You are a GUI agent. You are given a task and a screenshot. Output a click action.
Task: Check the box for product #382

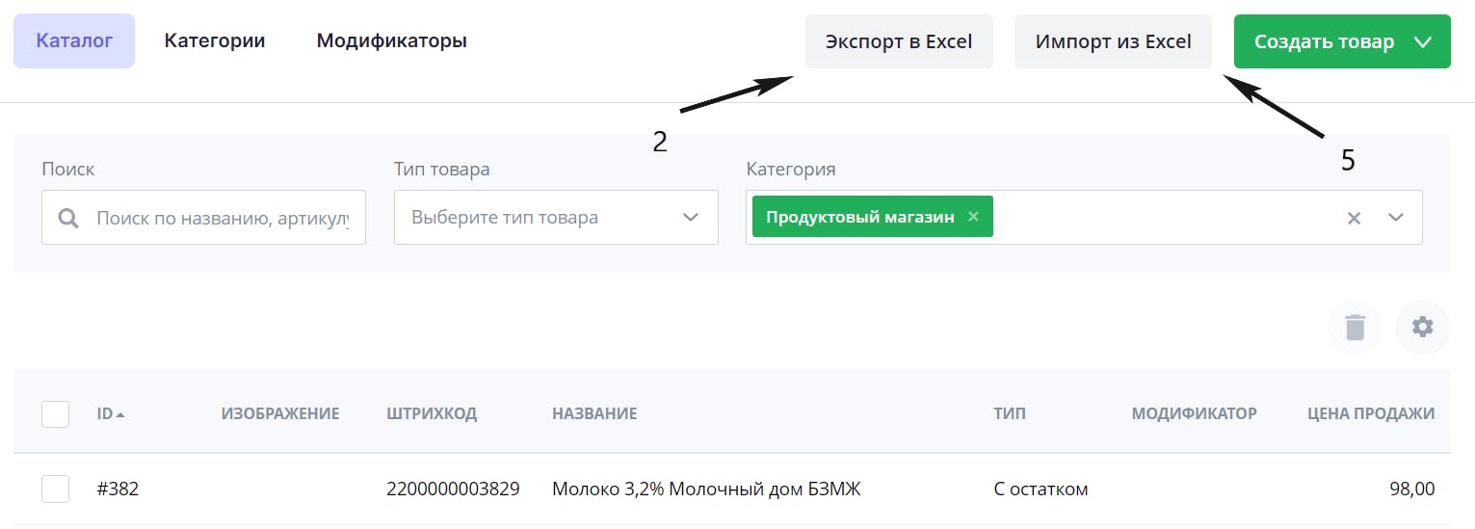point(56,489)
